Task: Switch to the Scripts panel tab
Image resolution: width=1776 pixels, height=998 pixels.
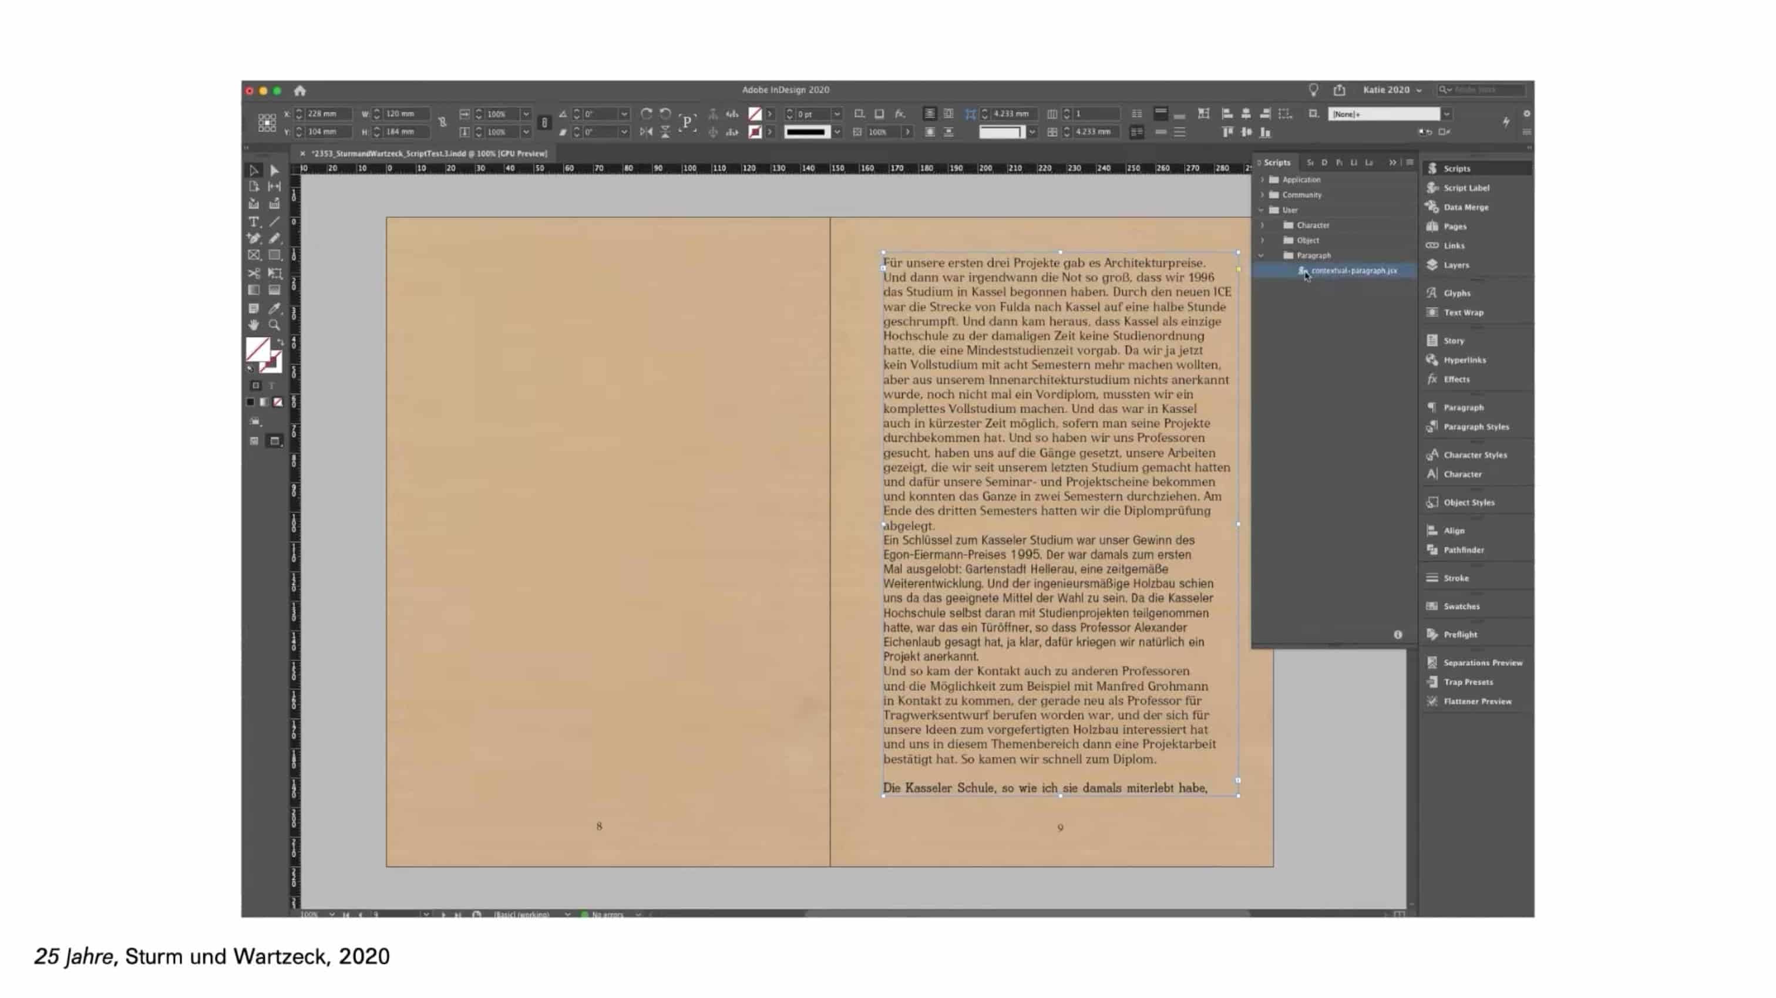Action: pos(1276,163)
